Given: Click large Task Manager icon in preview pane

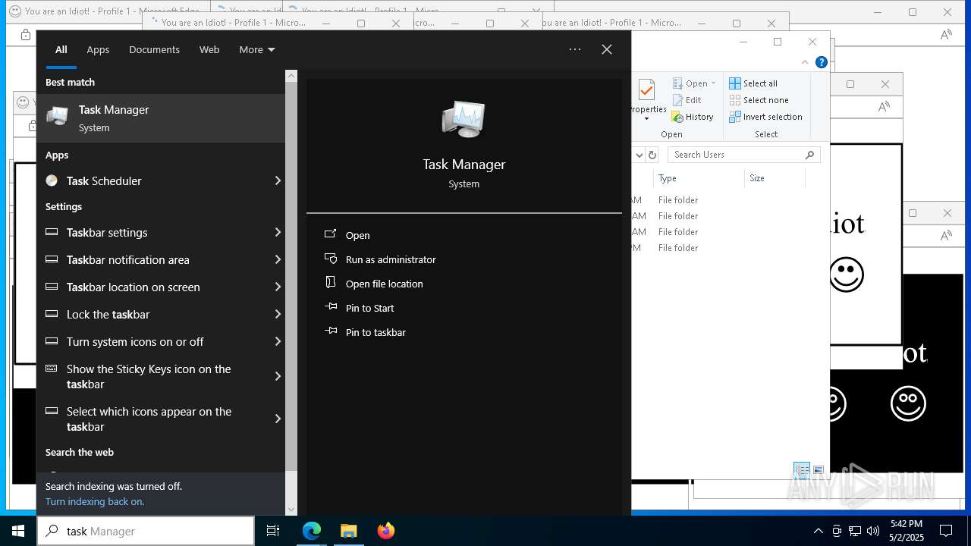Looking at the screenshot, I should (x=464, y=119).
